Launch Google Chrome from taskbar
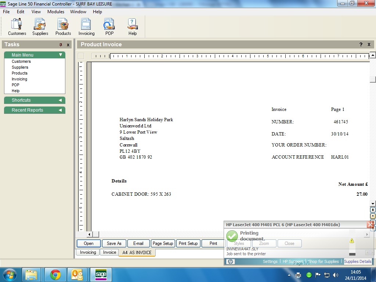 tap(55, 275)
